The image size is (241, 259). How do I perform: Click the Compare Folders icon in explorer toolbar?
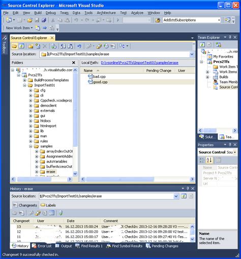point(99,46)
